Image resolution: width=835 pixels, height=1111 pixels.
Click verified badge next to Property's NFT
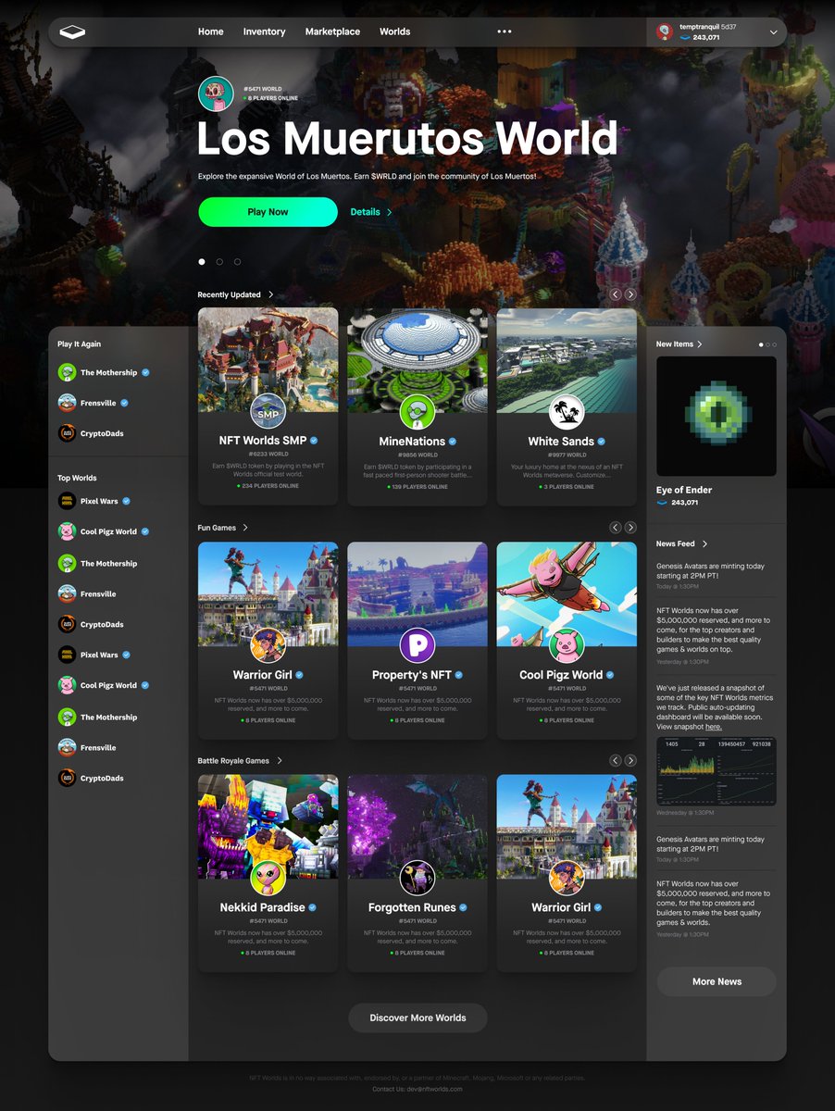(459, 675)
